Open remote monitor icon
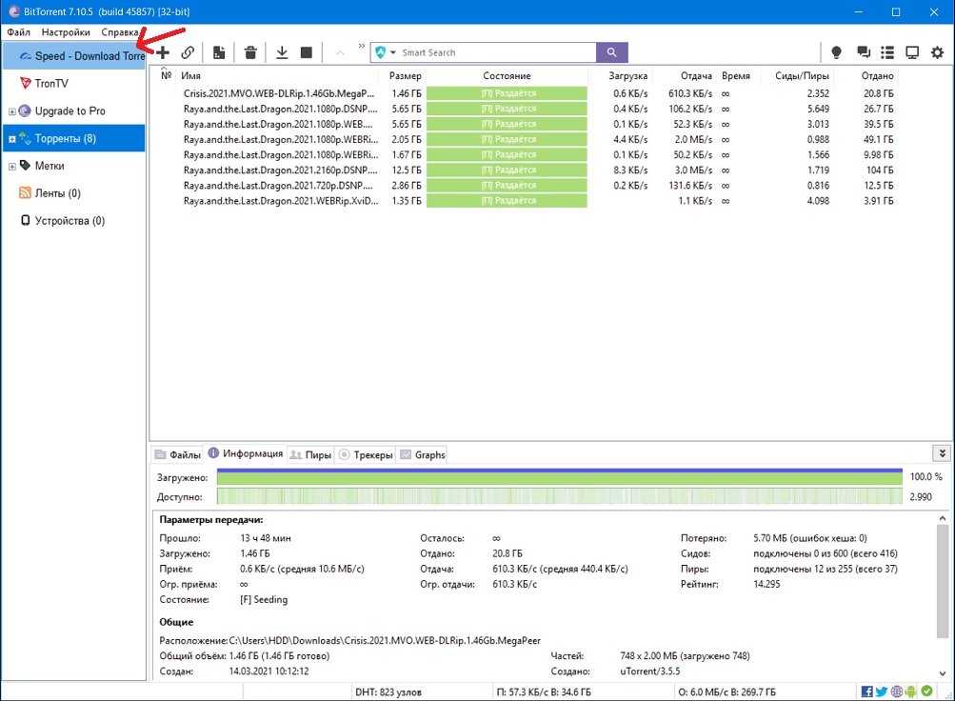Image resolution: width=955 pixels, height=702 pixels. pyautogui.click(x=912, y=52)
